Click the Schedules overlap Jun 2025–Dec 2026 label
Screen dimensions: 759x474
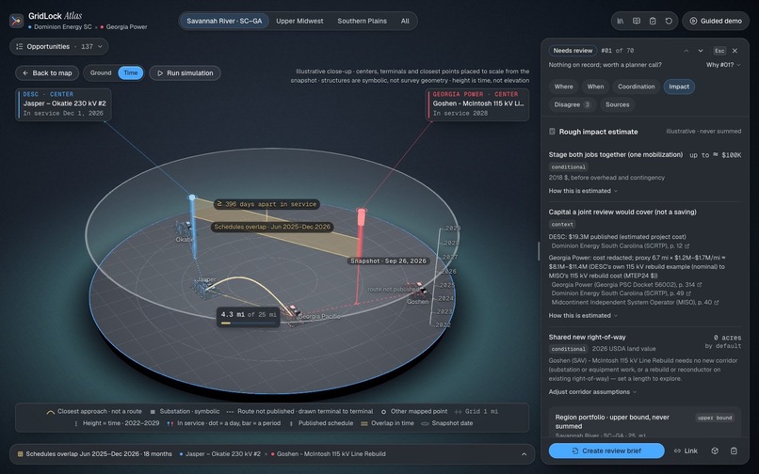(x=272, y=227)
